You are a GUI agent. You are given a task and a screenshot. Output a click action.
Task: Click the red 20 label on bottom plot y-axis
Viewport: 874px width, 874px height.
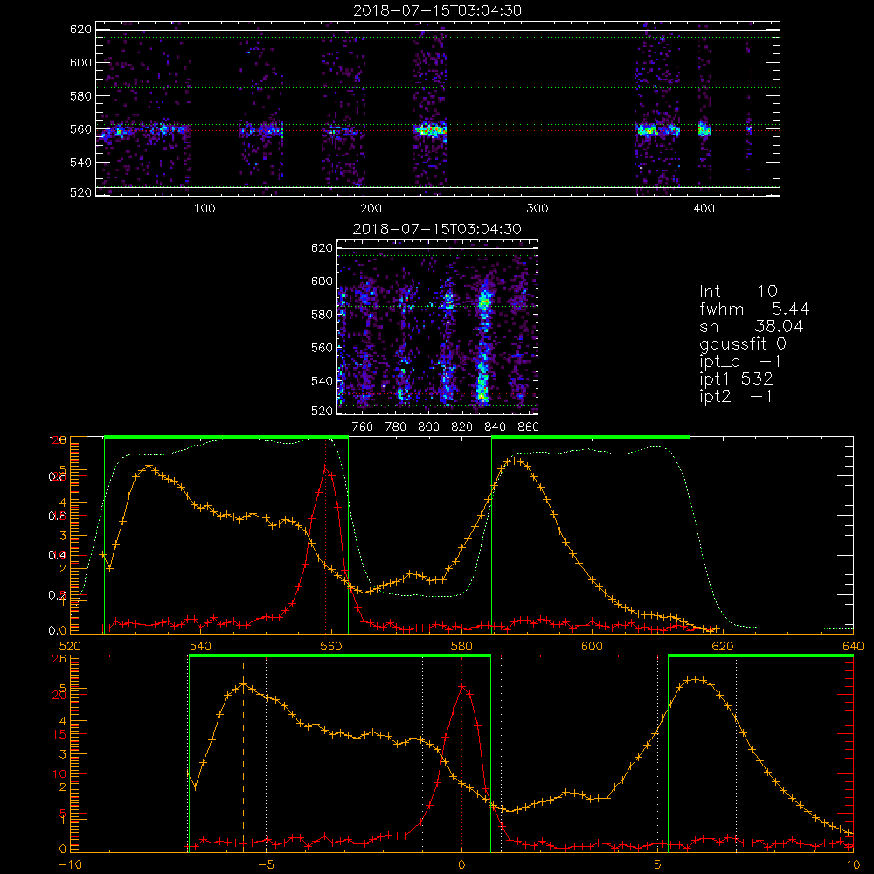(x=59, y=695)
